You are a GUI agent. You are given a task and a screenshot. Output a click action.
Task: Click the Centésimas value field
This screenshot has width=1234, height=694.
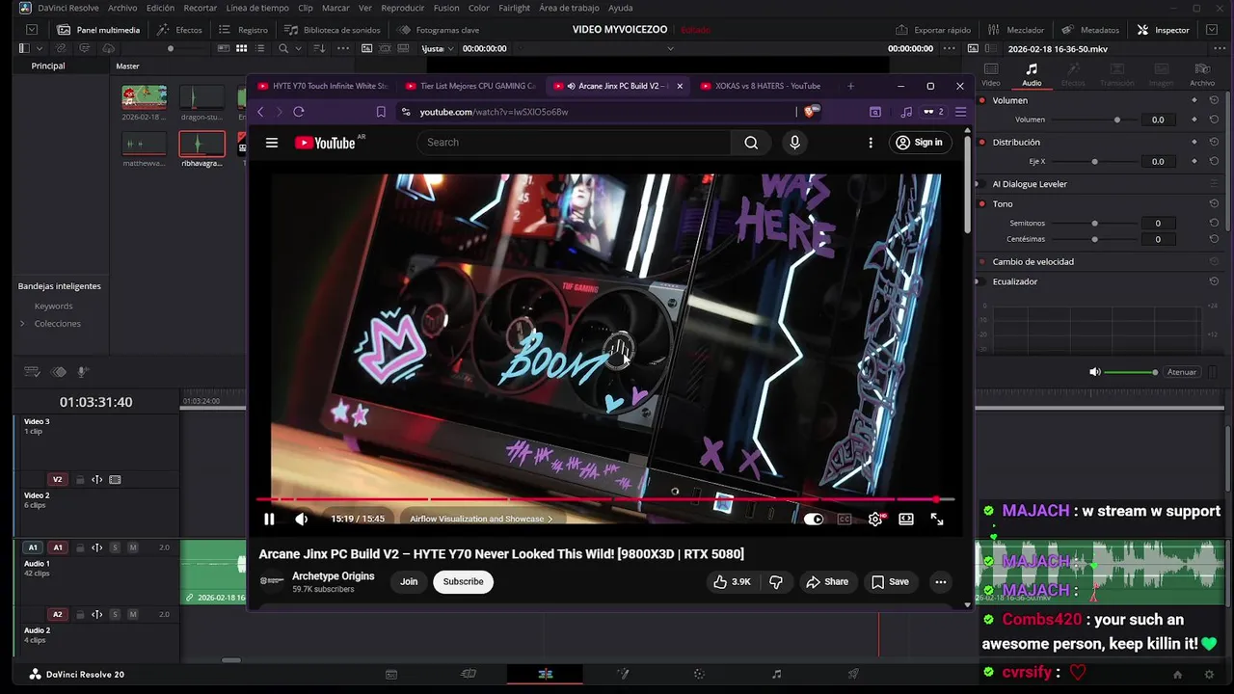[x=1158, y=239]
